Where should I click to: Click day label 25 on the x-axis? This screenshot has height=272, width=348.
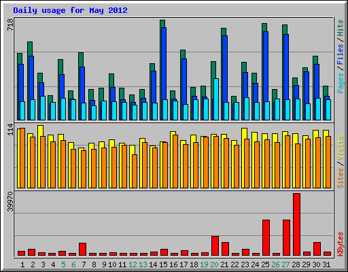click(x=265, y=265)
